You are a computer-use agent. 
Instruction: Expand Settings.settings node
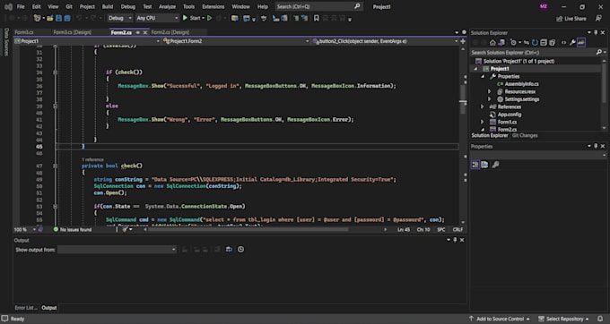[490, 99]
